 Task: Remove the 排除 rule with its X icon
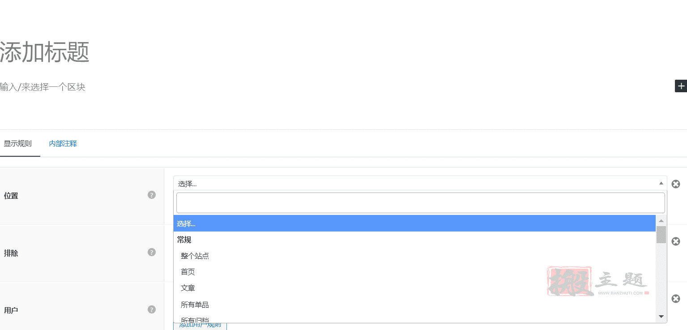[676, 241]
